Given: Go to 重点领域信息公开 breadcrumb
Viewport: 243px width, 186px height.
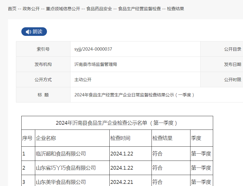Looking at the screenshot, I should point(63,9).
